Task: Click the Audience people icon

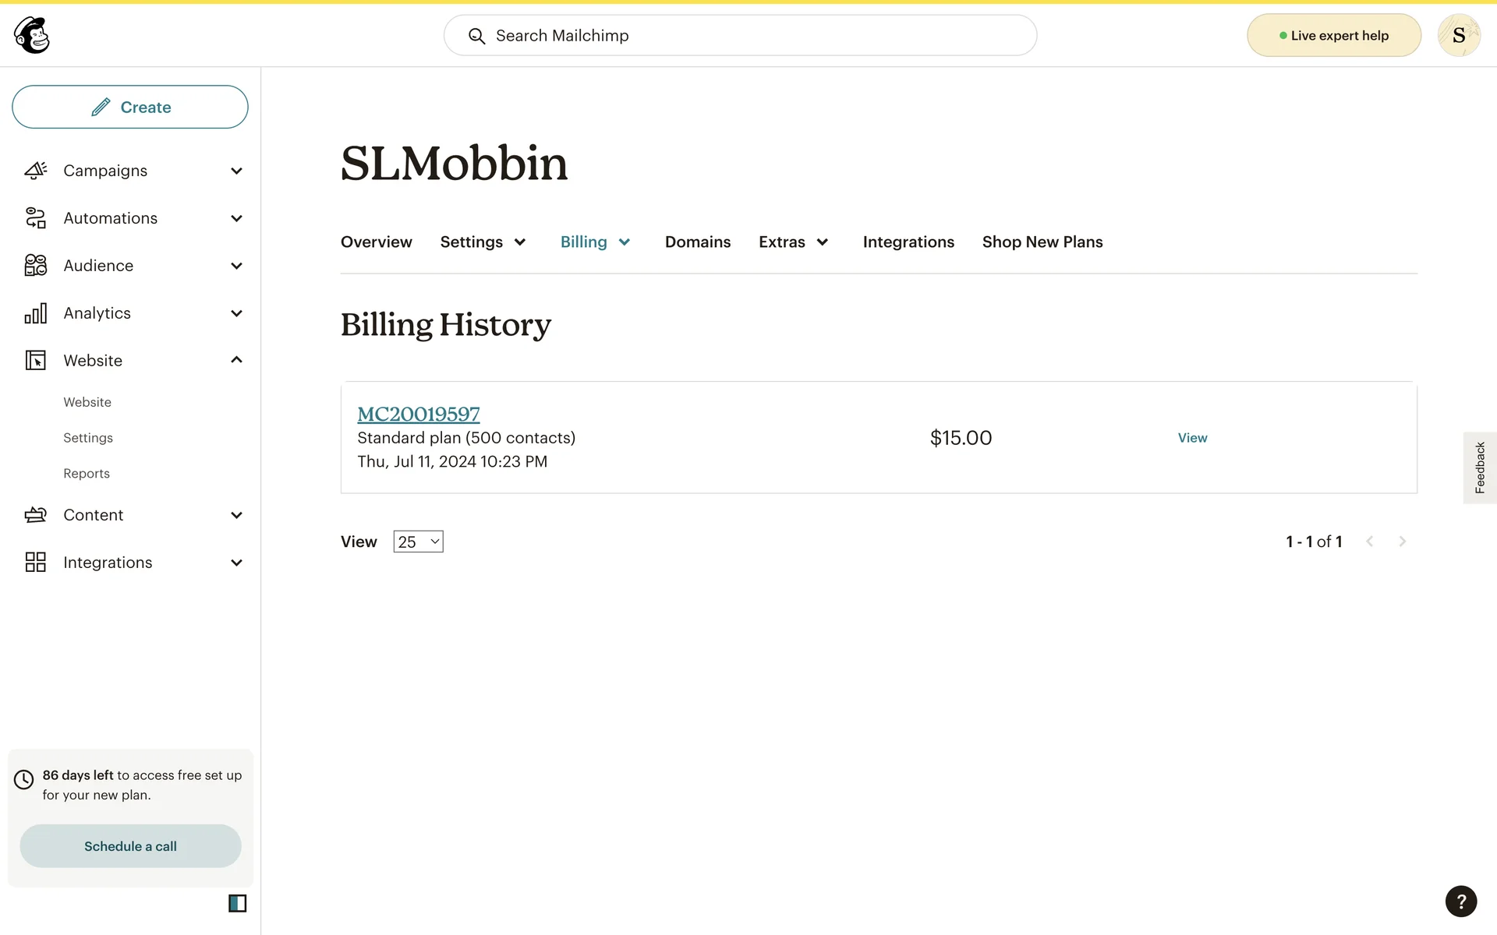Action: (36, 266)
